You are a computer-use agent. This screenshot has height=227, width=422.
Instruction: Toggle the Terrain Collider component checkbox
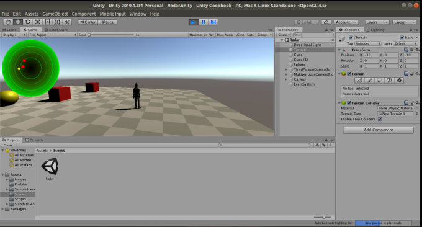[349, 103]
